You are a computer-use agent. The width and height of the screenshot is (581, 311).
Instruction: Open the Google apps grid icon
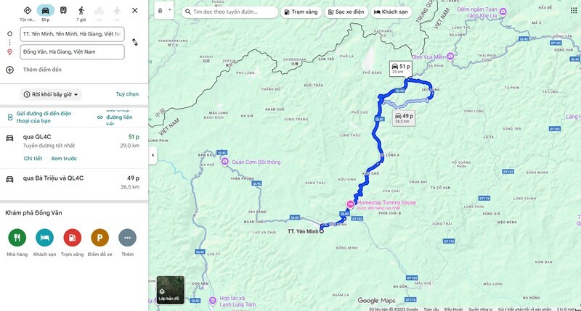(574, 10)
